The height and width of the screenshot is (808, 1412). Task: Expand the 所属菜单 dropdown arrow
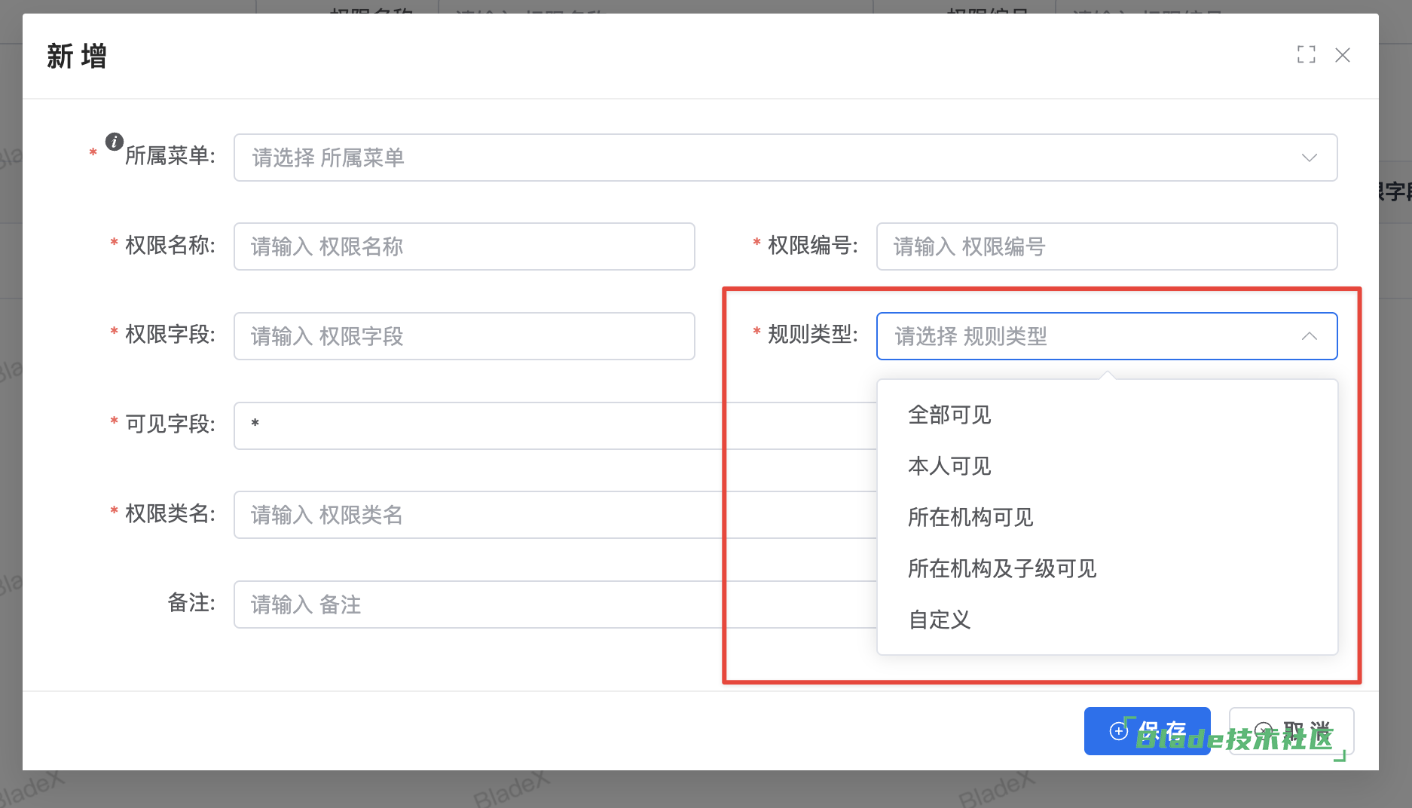click(x=1309, y=158)
